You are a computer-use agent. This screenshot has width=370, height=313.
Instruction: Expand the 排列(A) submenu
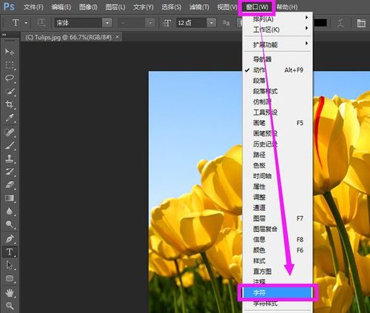pos(278,18)
